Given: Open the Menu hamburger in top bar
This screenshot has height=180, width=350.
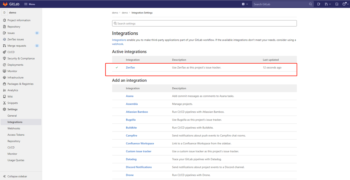Looking at the screenshot, I should click(x=29, y=4).
